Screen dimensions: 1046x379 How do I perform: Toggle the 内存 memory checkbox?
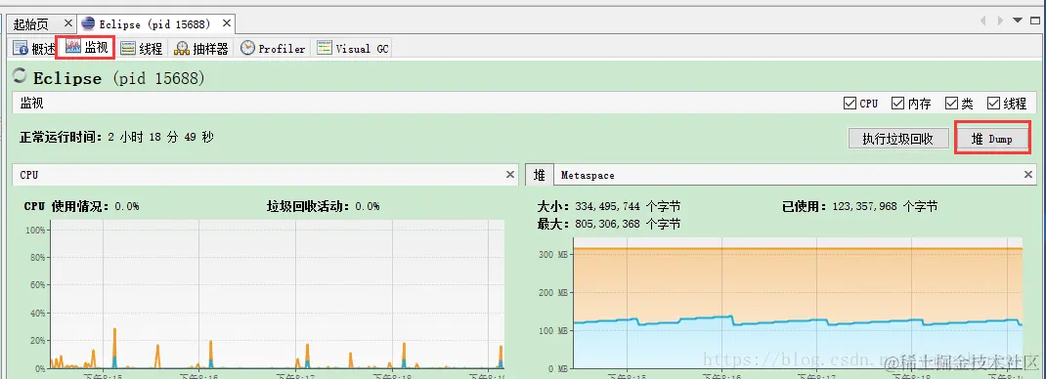[x=898, y=104]
